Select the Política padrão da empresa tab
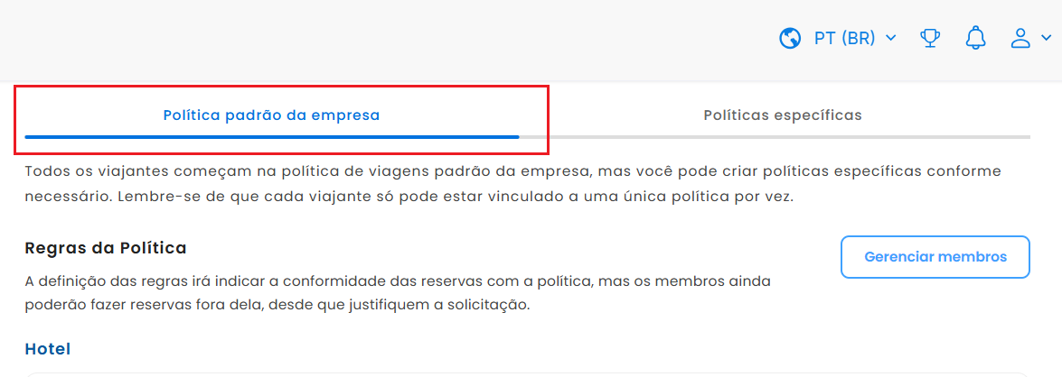 [271, 115]
